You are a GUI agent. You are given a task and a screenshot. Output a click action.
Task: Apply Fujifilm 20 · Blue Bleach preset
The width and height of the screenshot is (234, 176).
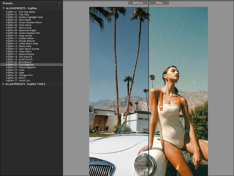(x=19, y=62)
